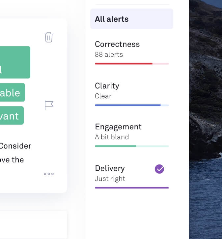Click the trash icon to dismiss suggestion

coord(49,37)
